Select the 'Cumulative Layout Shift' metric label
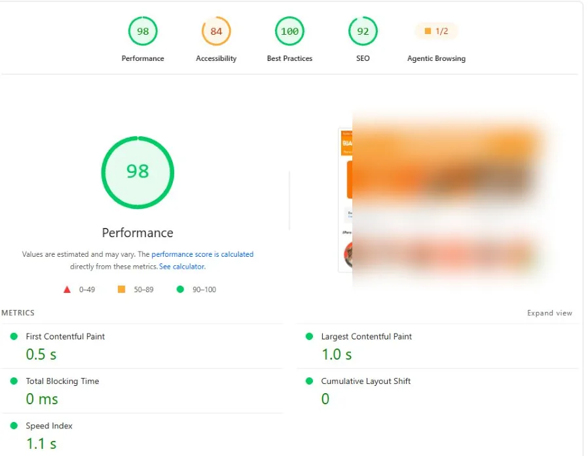Image resolution: width=588 pixels, height=456 pixels. tap(365, 381)
